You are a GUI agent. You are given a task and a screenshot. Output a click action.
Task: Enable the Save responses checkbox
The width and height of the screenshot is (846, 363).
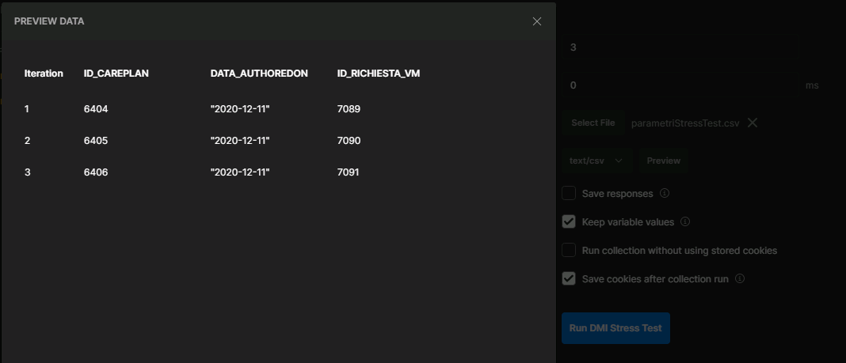tap(569, 193)
